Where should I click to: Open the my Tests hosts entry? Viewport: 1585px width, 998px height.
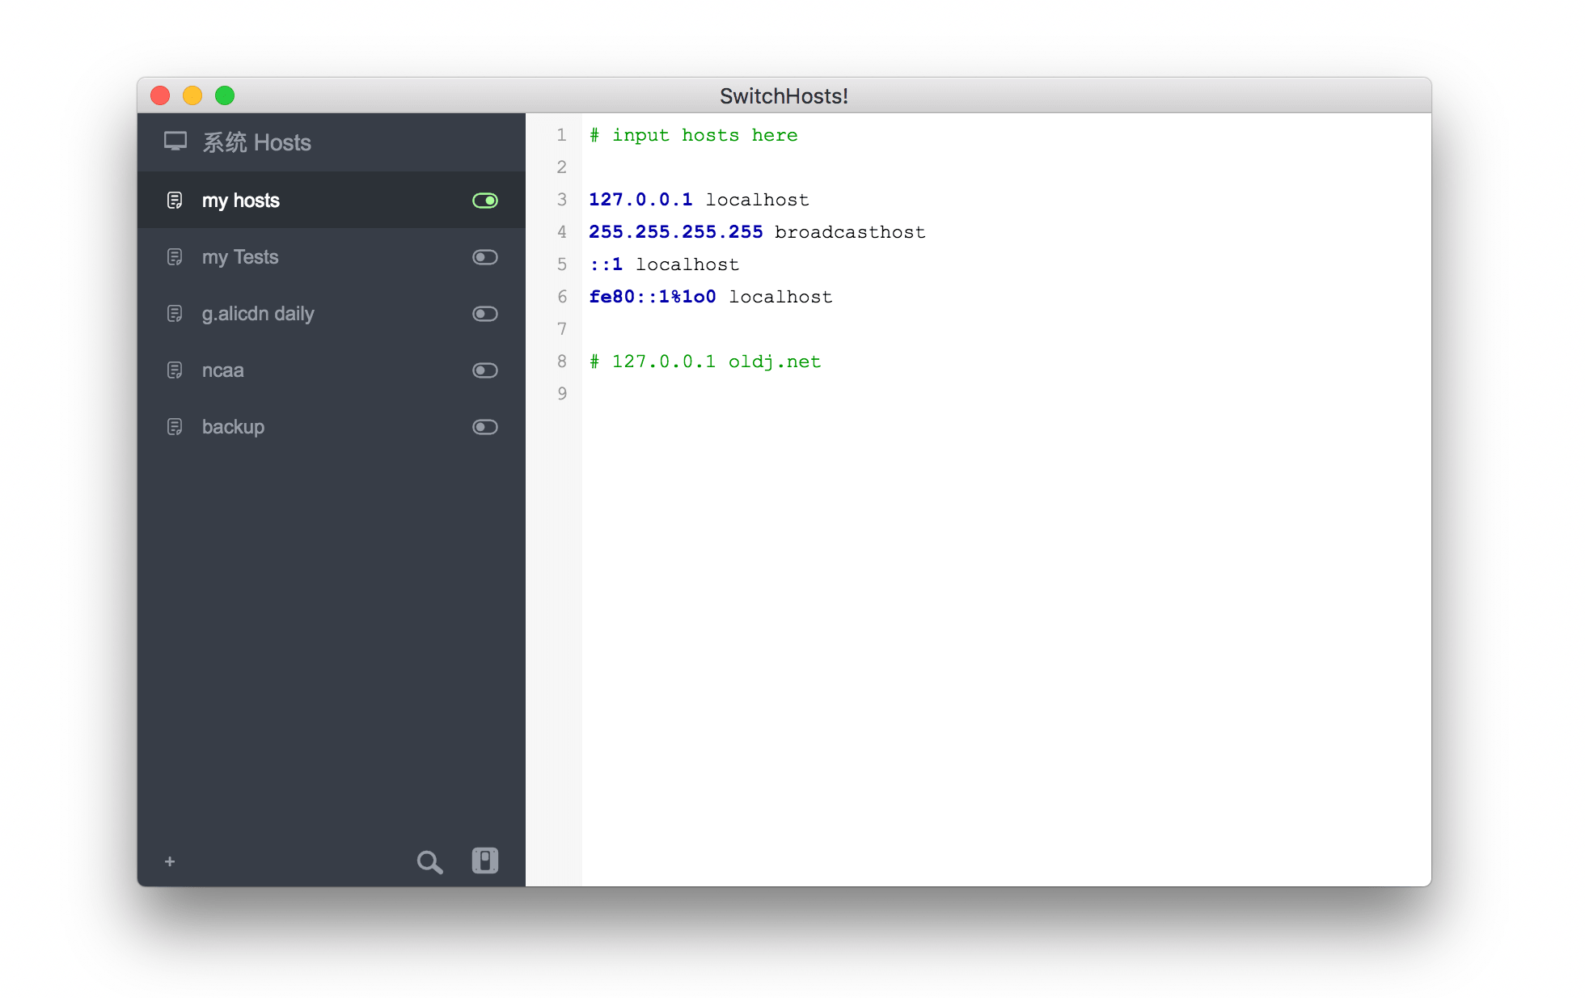pos(240,257)
